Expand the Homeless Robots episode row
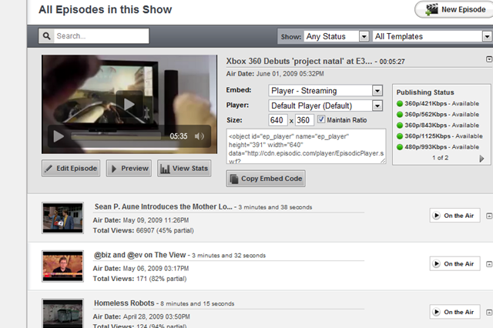The image size is (493, 328). click(x=489, y=313)
